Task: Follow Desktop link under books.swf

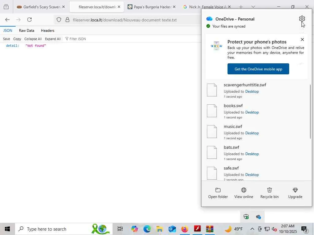Action: tap(252, 112)
